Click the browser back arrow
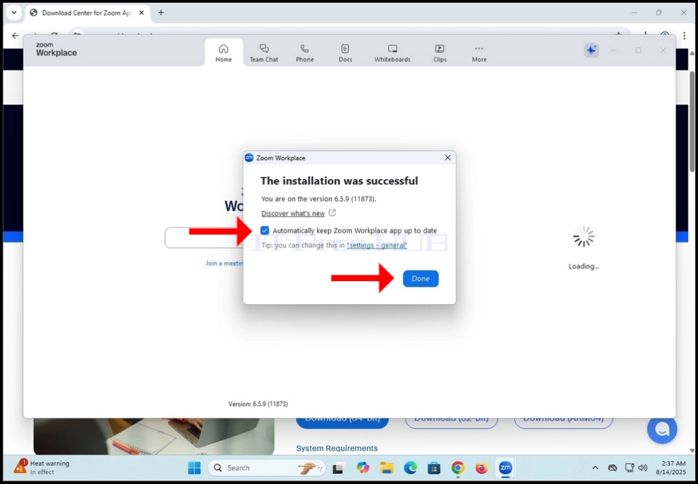 (15, 35)
